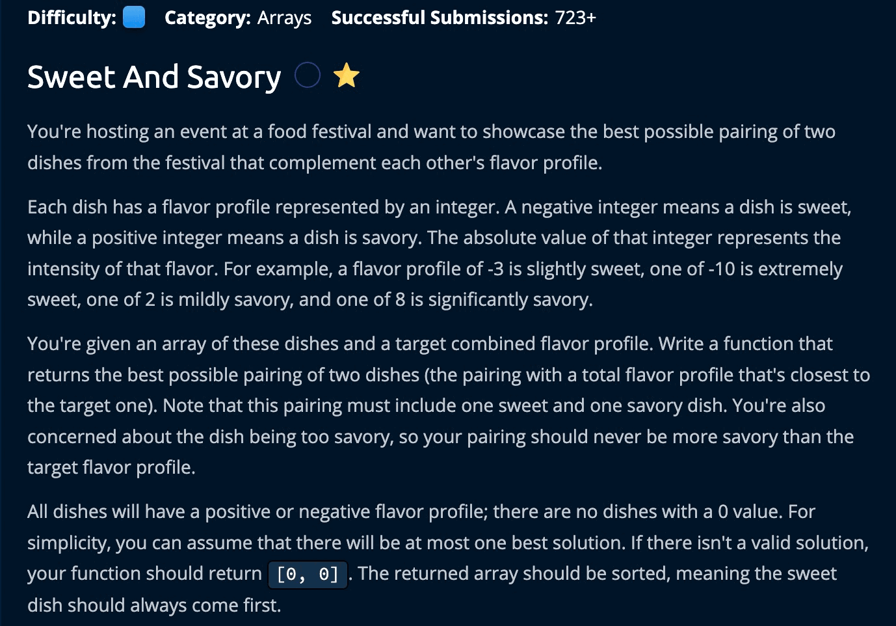Screen dimensions: 896x626
Task: Click the 723+ submissions count
Action: (x=575, y=18)
